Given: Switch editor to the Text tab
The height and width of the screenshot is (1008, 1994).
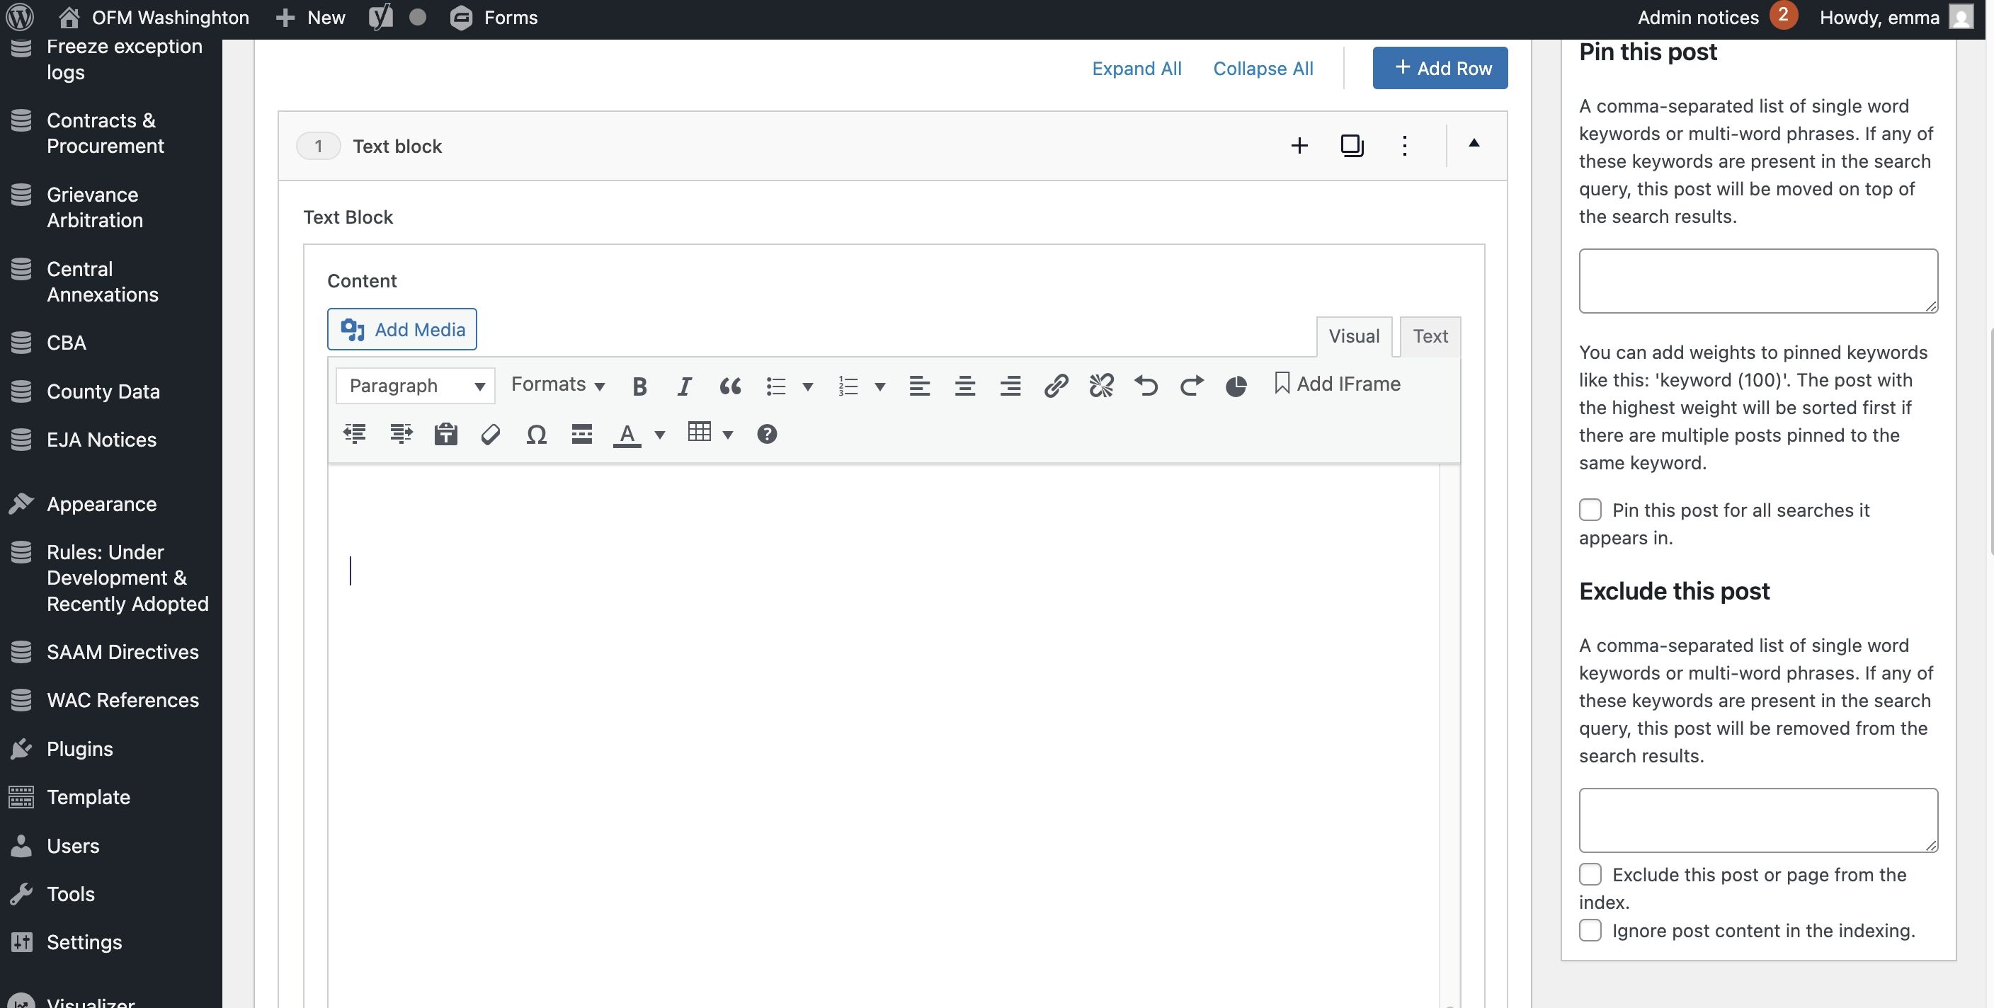Looking at the screenshot, I should 1430,336.
